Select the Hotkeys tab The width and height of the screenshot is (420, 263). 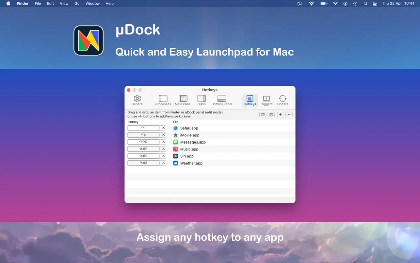(x=250, y=100)
